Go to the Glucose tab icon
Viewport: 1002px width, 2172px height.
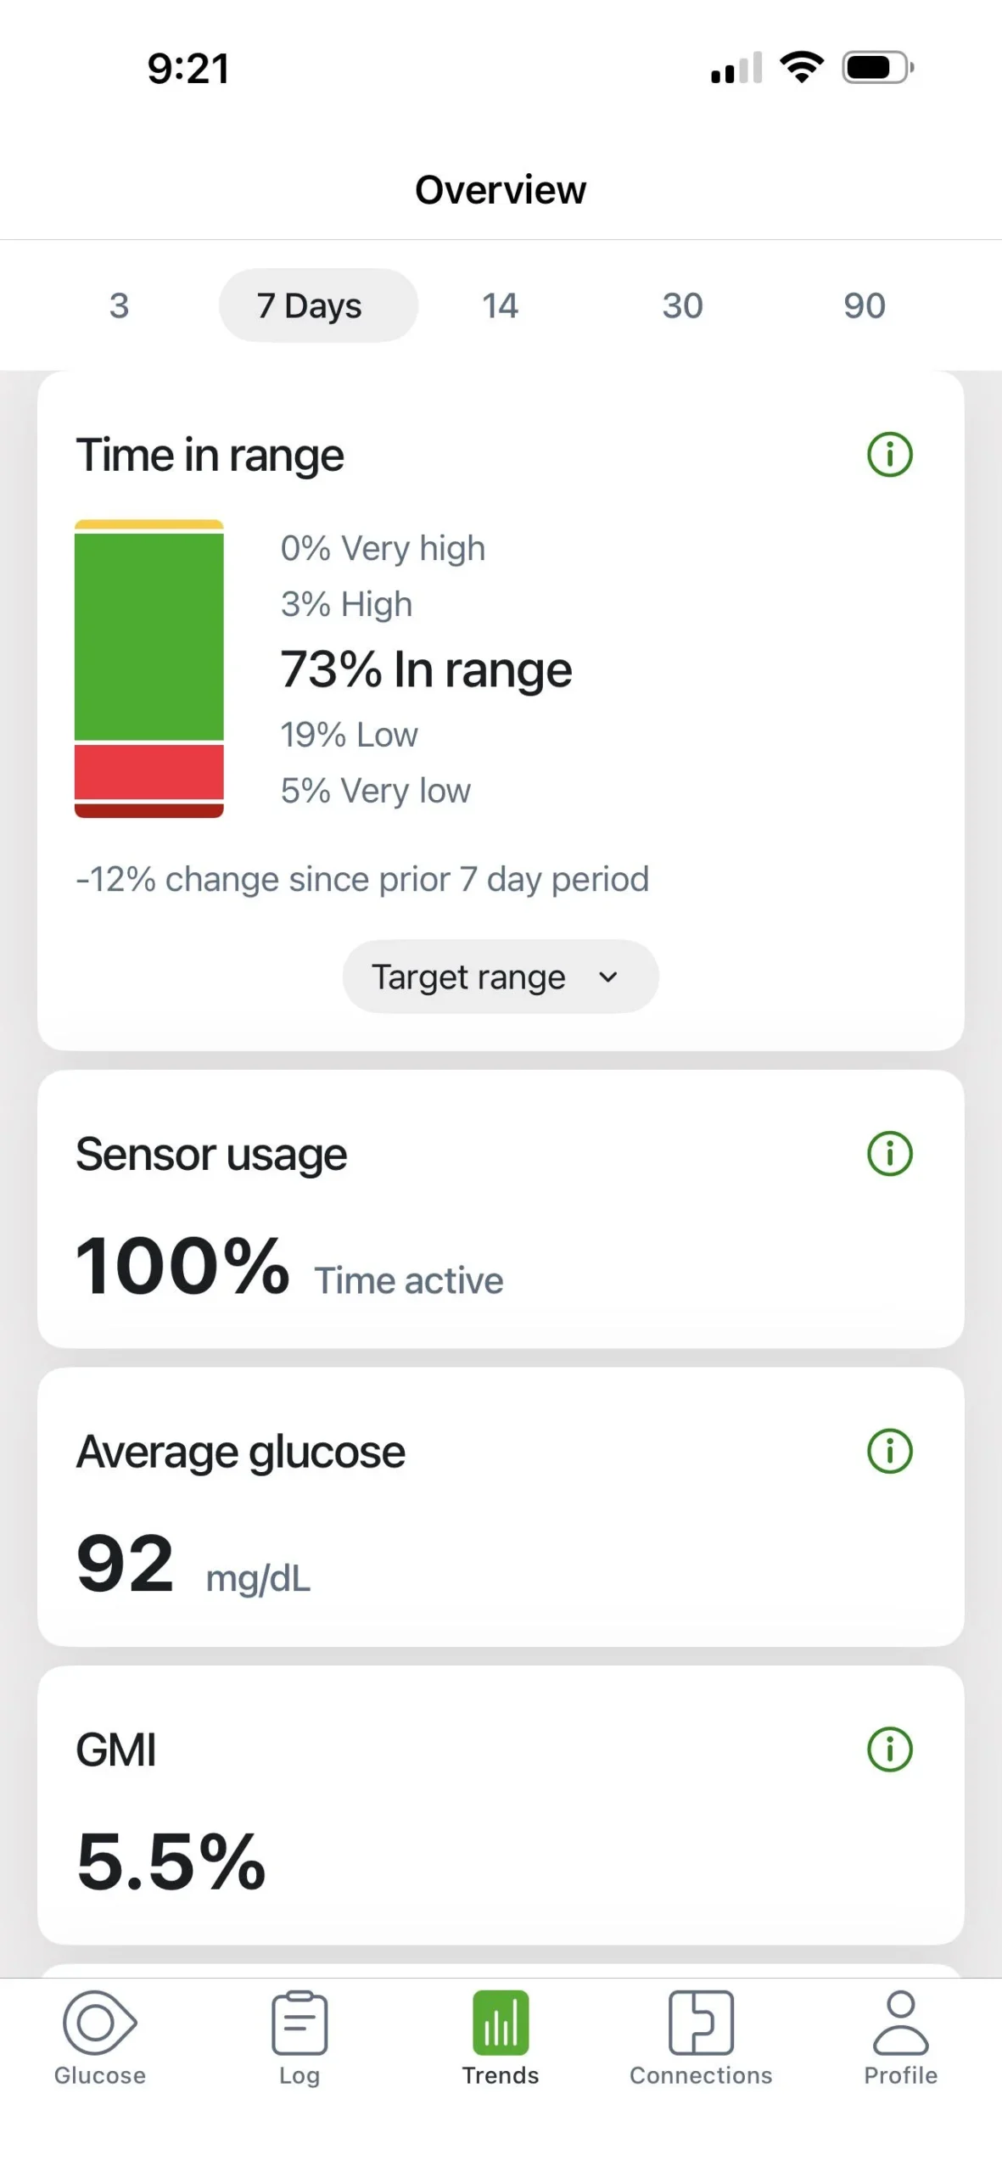99,2023
